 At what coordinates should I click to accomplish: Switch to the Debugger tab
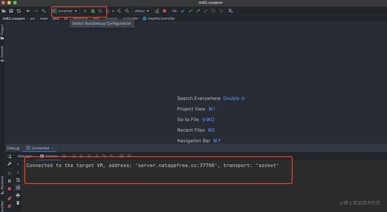tap(25, 156)
